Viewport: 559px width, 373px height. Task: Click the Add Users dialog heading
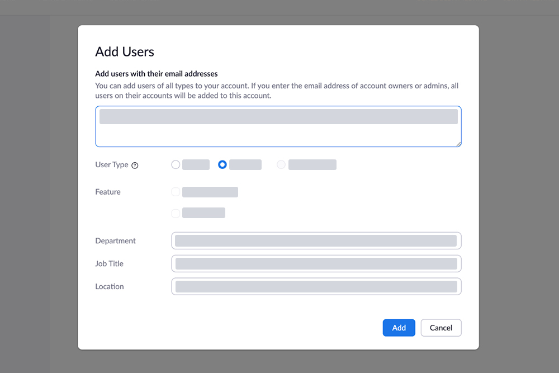[x=125, y=51]
